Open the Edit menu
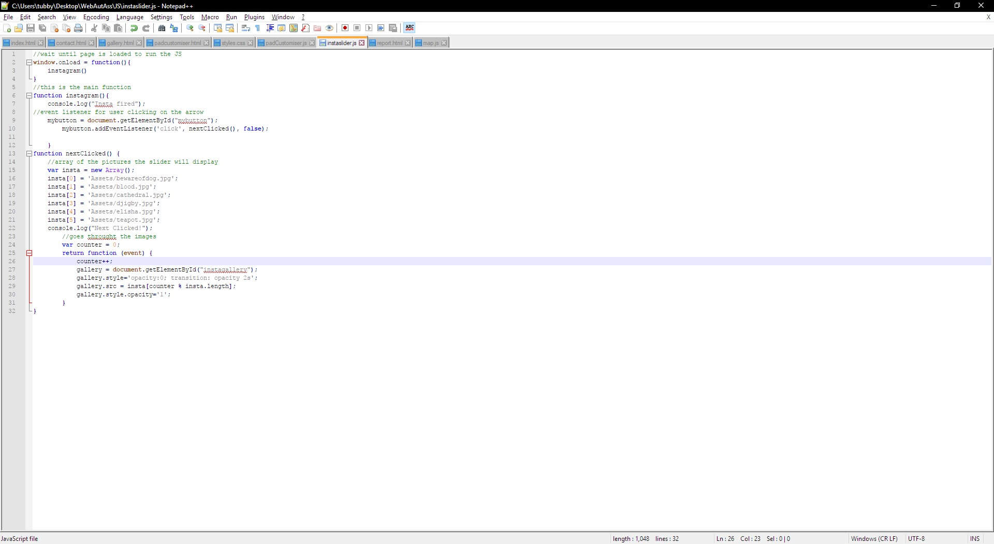 pos(25,17)
